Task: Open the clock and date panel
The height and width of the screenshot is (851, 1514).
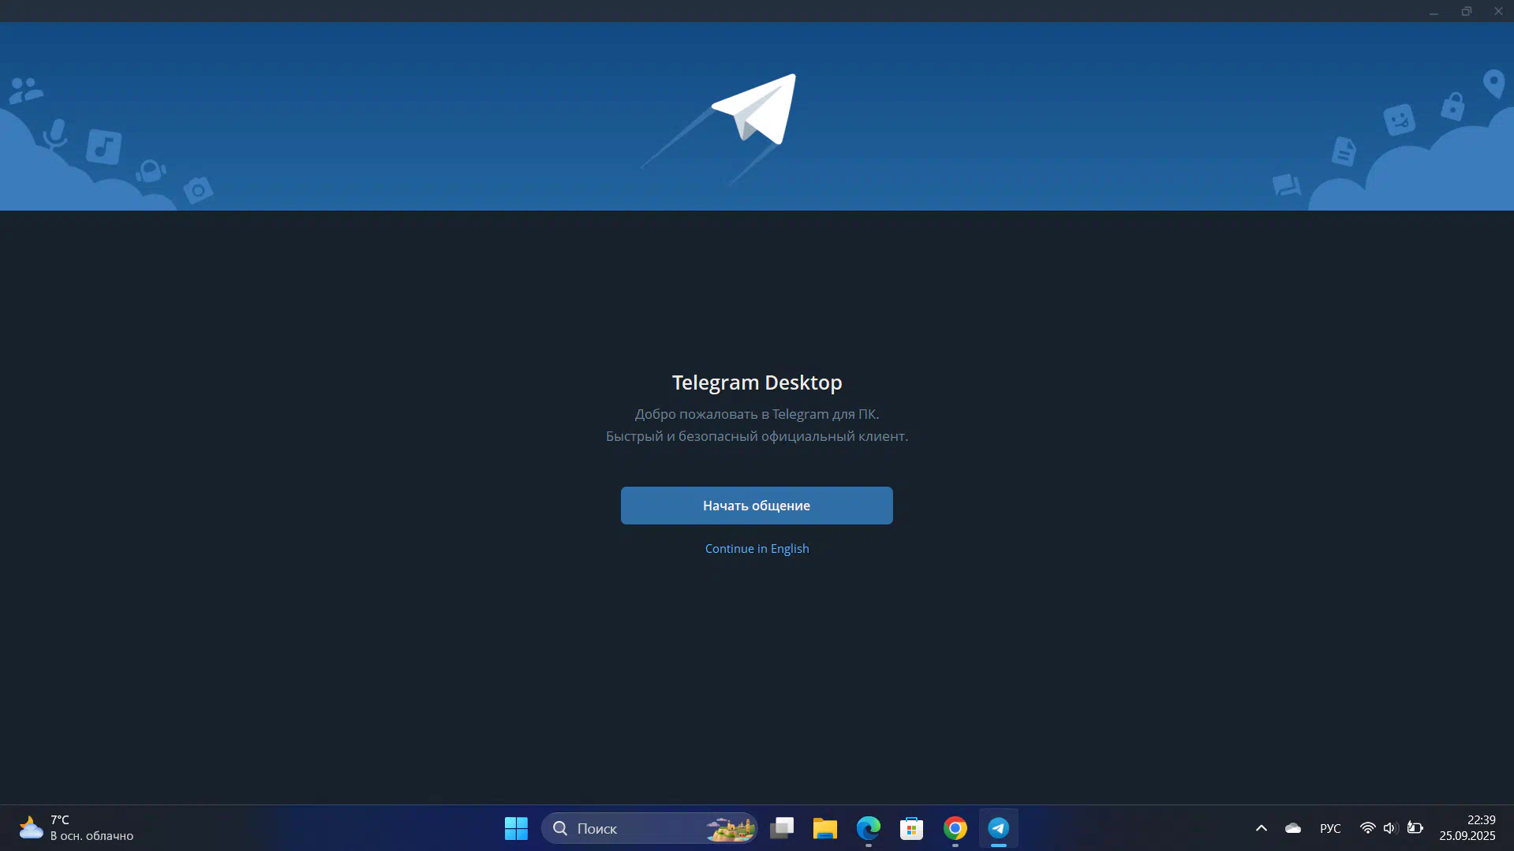Action: click(1467, 828)
